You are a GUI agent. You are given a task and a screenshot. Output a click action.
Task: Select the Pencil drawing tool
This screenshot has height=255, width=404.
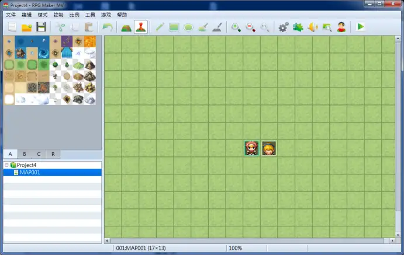pos(160,27)
